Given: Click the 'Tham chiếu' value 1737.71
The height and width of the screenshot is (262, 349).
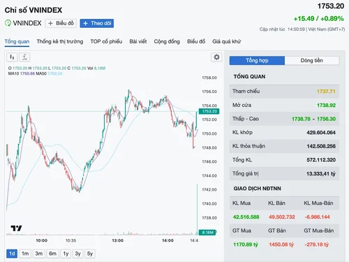Looking at the screenshot, I should pyautogui.click(x=326, y=92).
